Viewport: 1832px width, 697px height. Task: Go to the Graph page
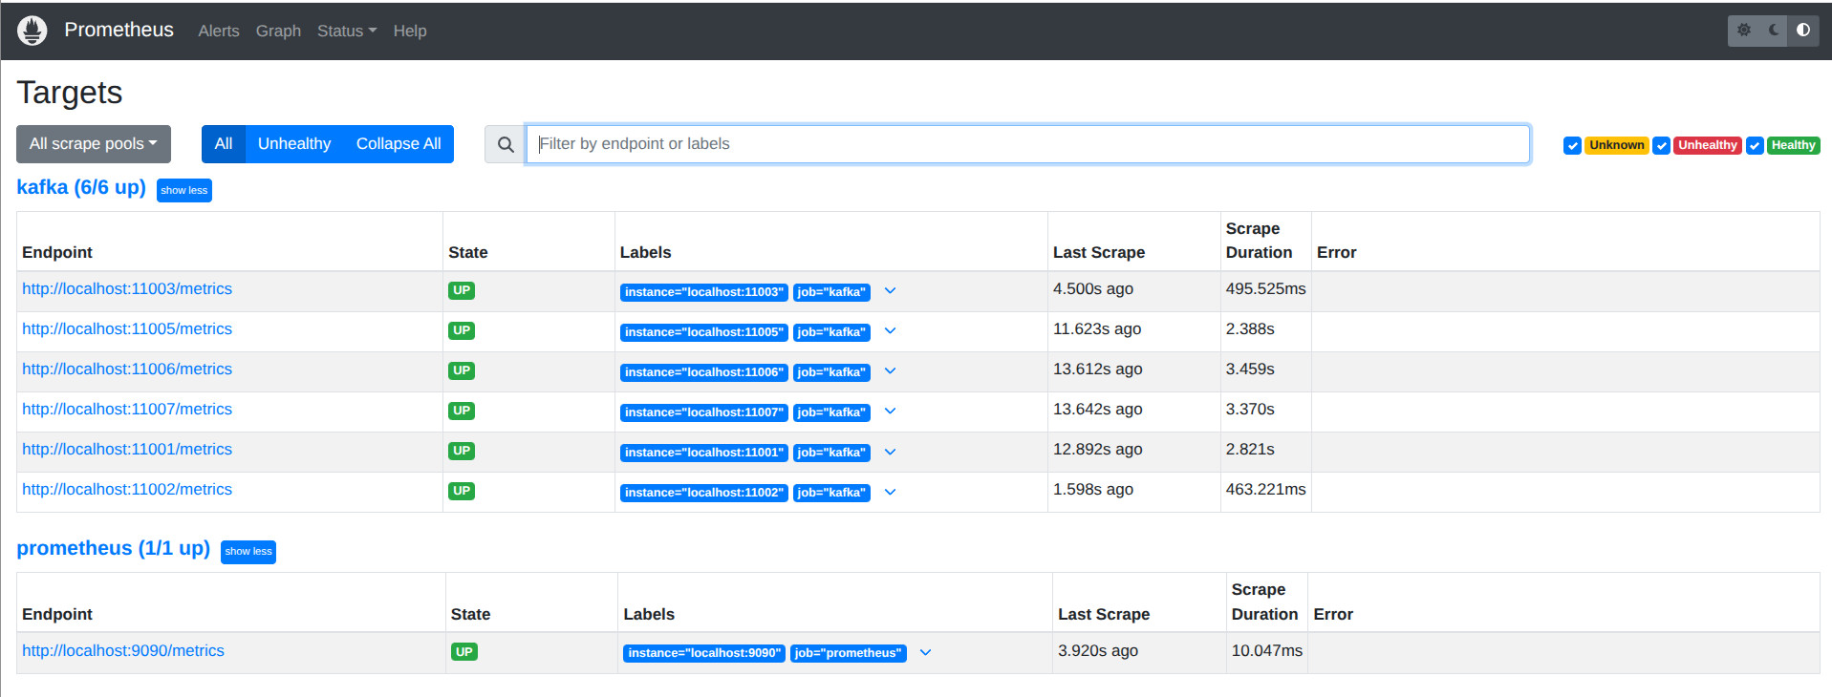[x=278, y=31]
